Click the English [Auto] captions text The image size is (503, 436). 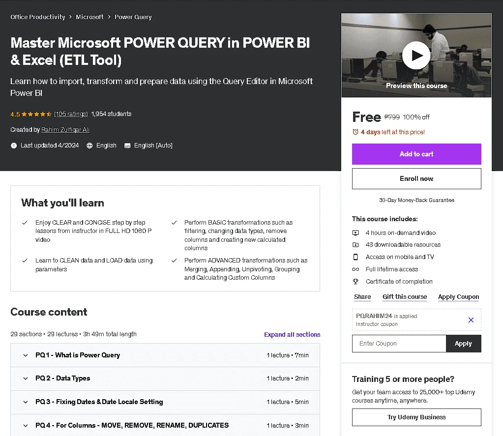153,145
